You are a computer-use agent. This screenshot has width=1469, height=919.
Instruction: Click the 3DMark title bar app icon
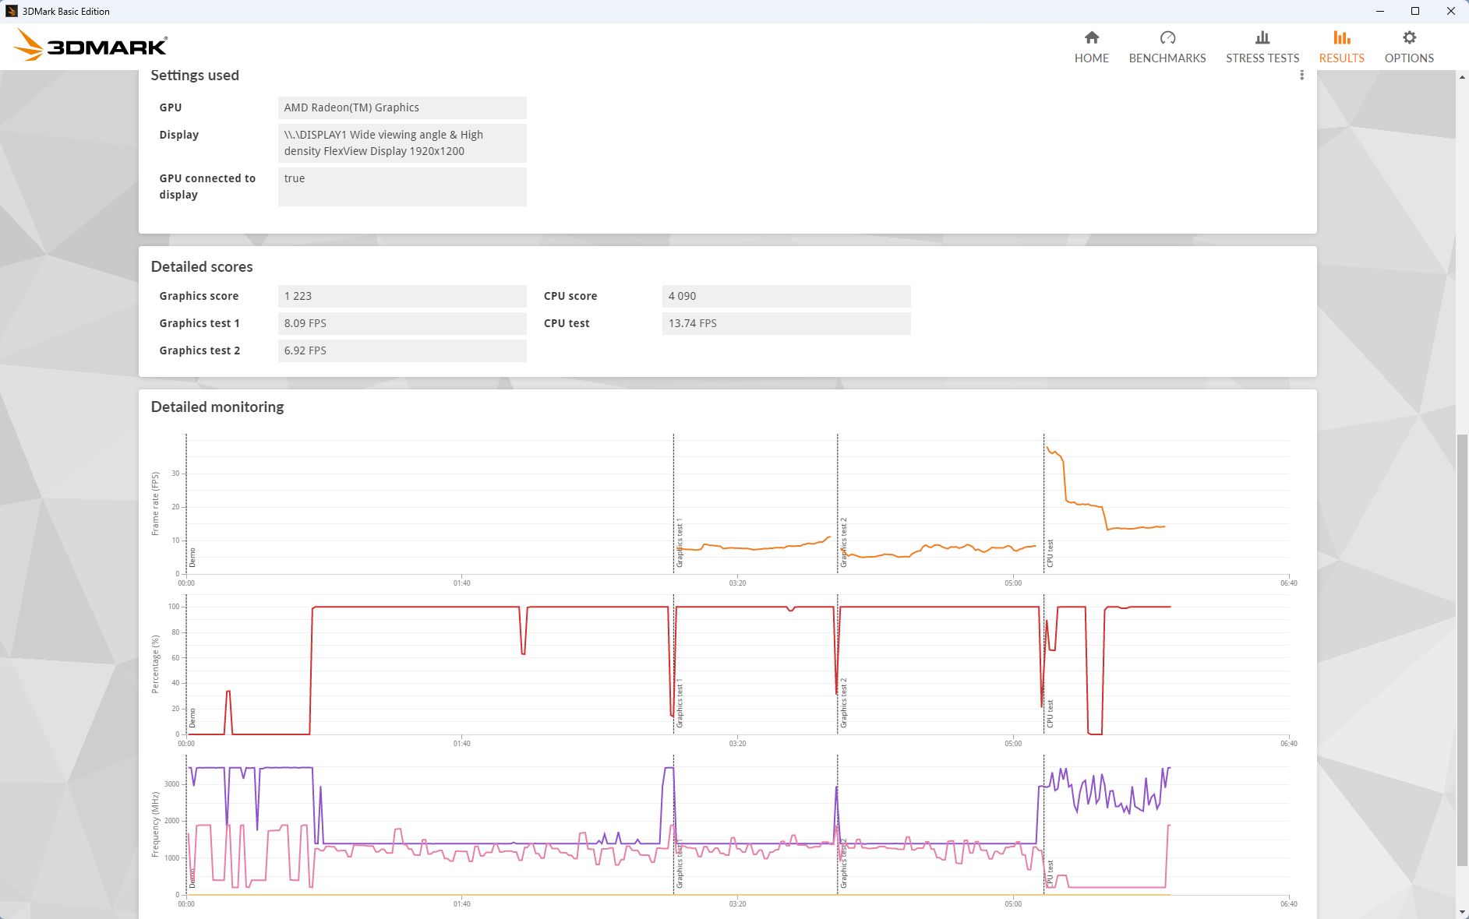coord(11,11)
